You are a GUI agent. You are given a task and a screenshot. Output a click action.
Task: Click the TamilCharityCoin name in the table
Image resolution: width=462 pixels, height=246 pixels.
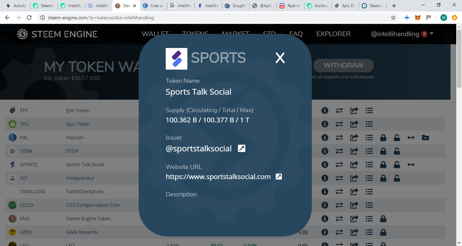[85, 192]
